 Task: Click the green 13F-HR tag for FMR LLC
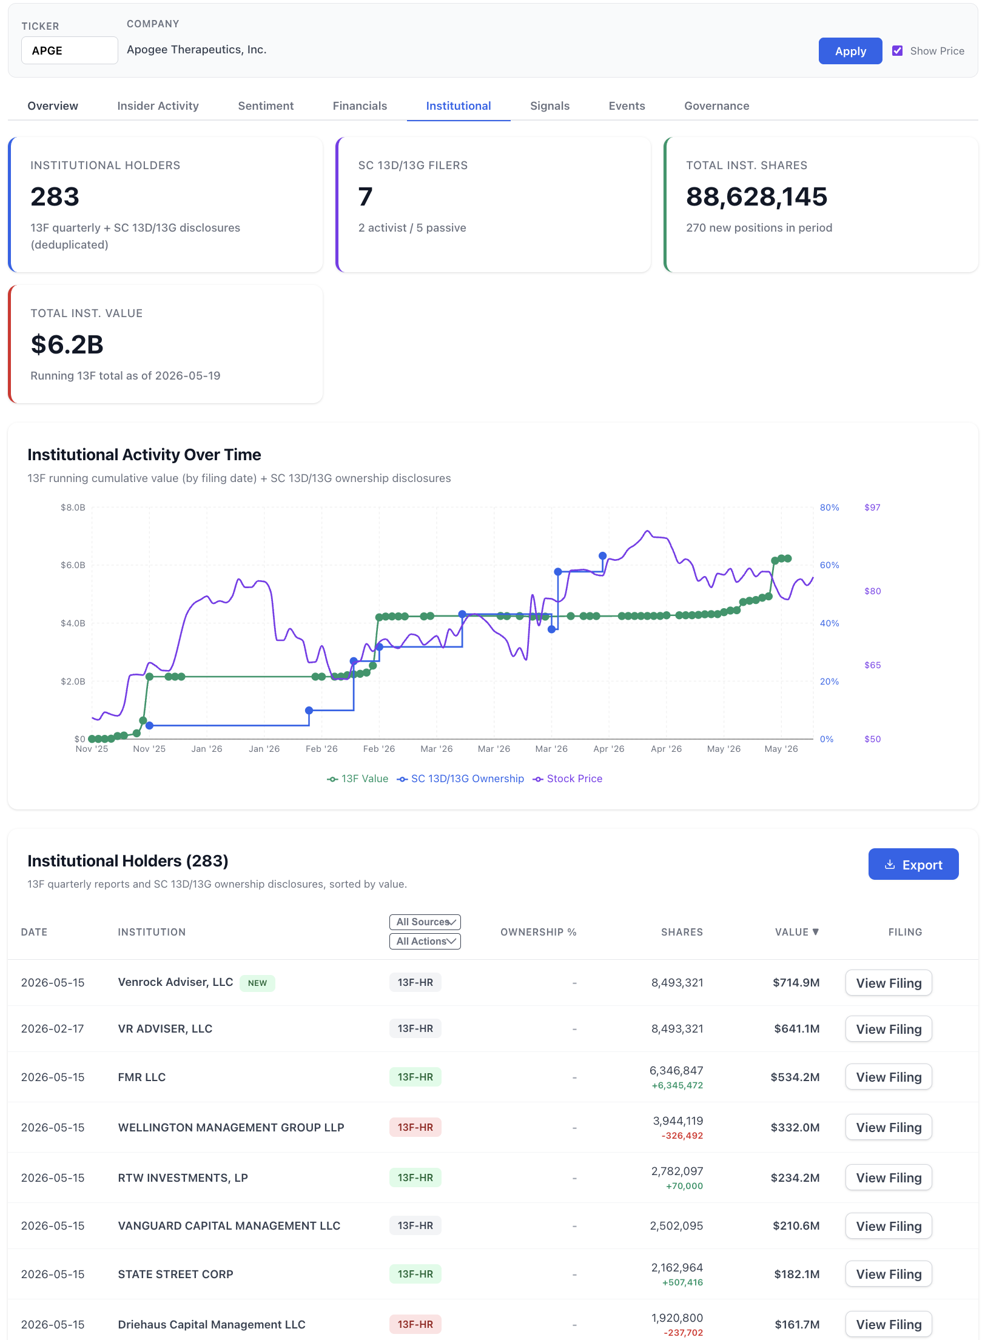click(415, 1077)
